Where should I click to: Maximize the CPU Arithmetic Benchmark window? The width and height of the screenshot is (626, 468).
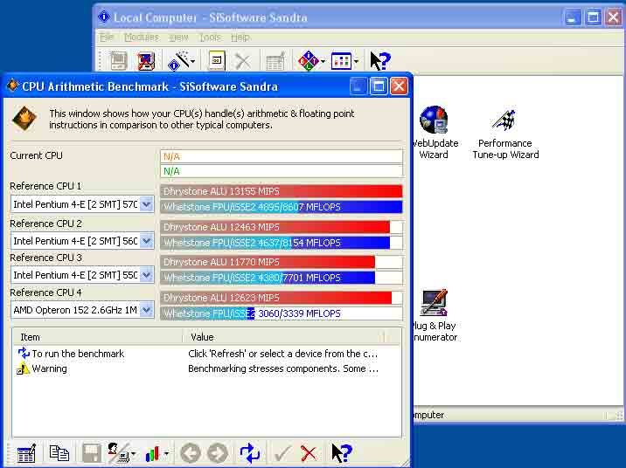(379, 86)
